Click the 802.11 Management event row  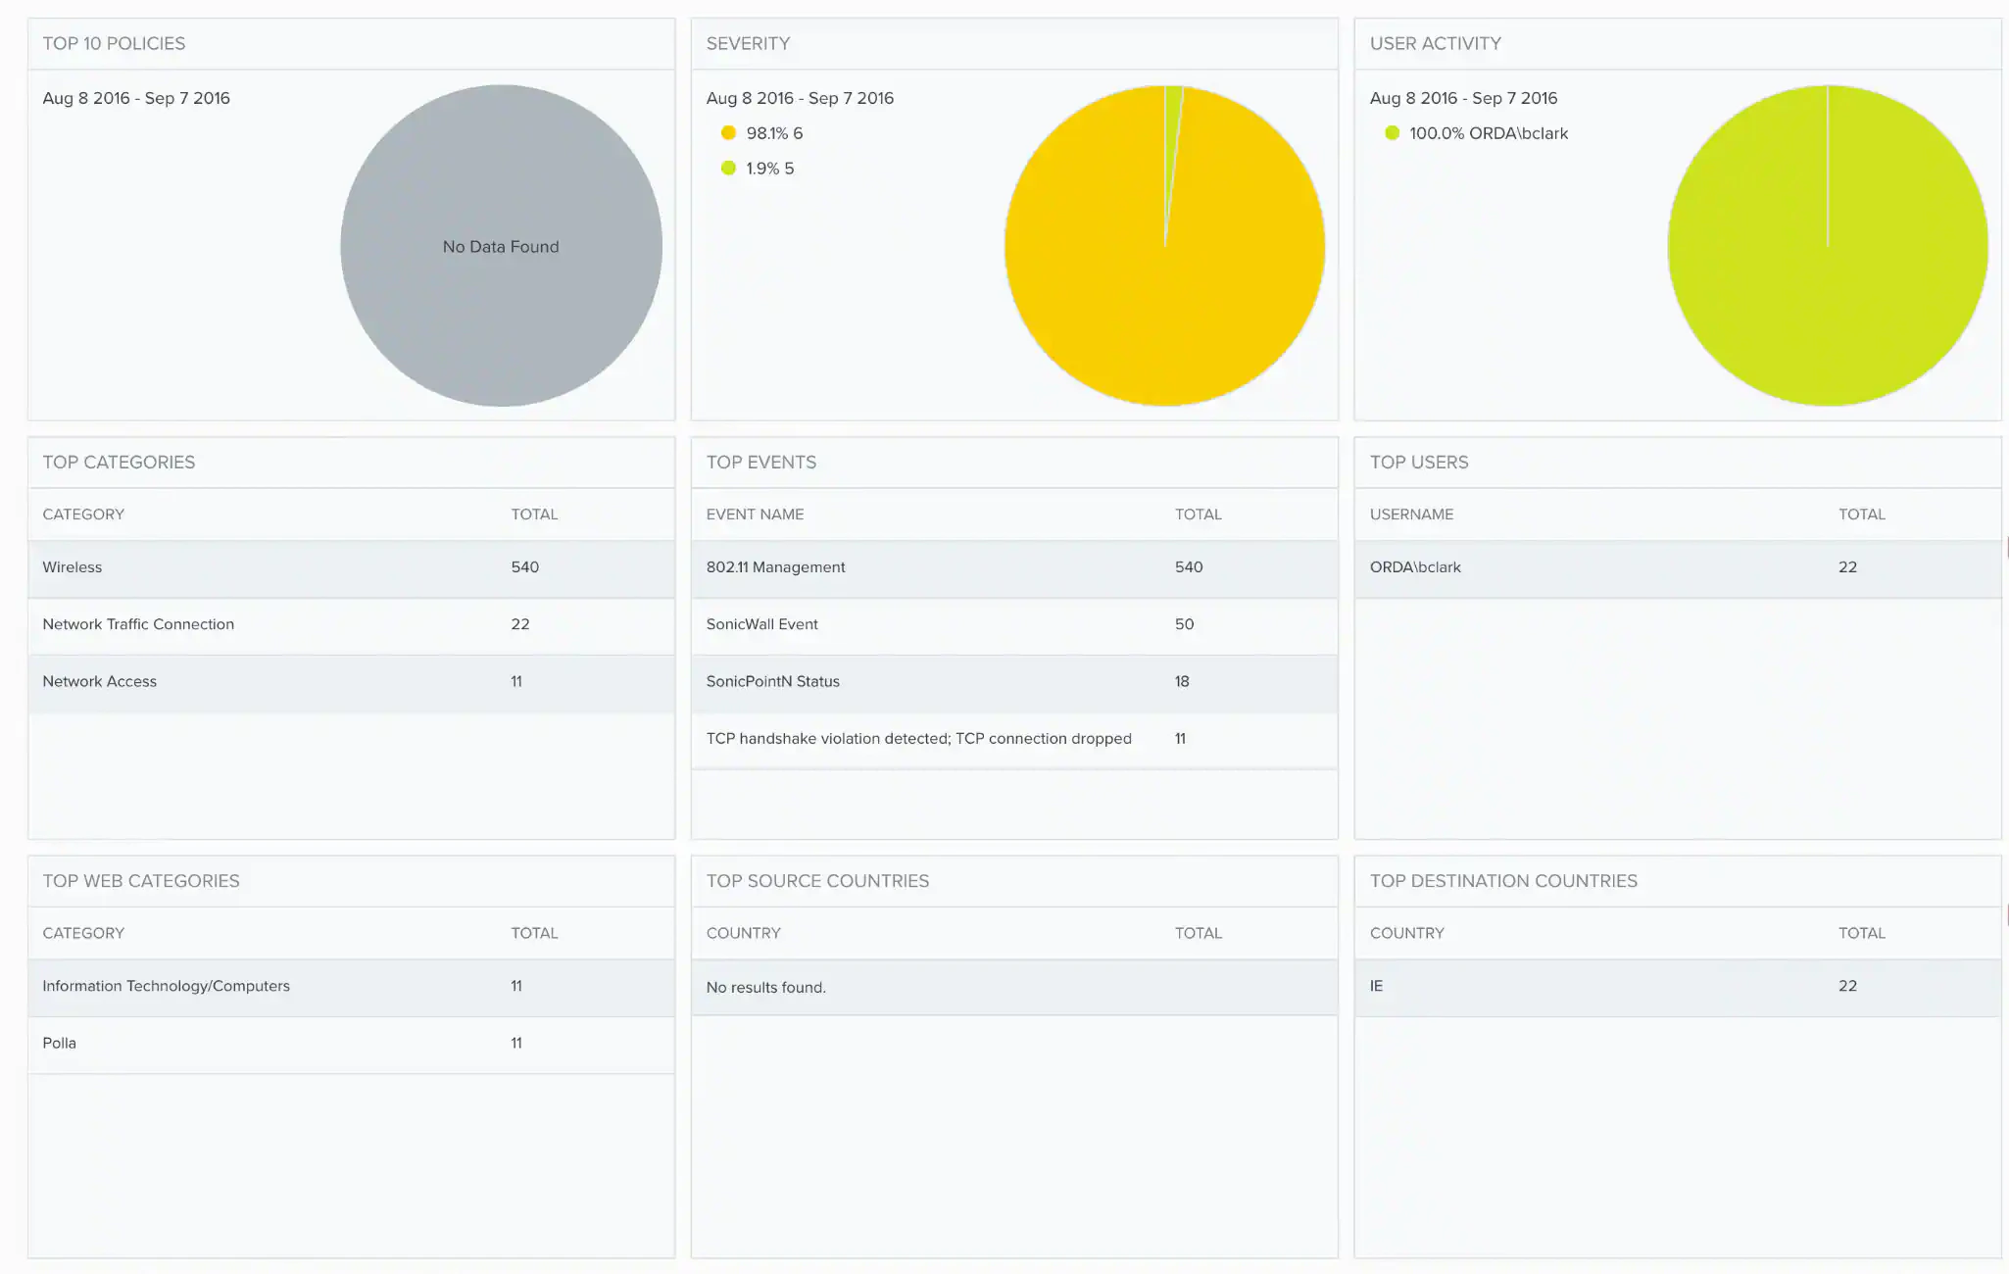coord(775,567)
